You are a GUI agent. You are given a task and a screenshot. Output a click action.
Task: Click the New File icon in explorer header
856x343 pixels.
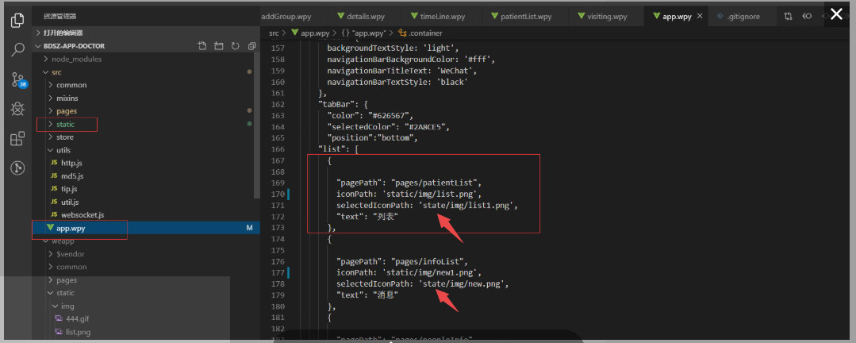[202, 46]
